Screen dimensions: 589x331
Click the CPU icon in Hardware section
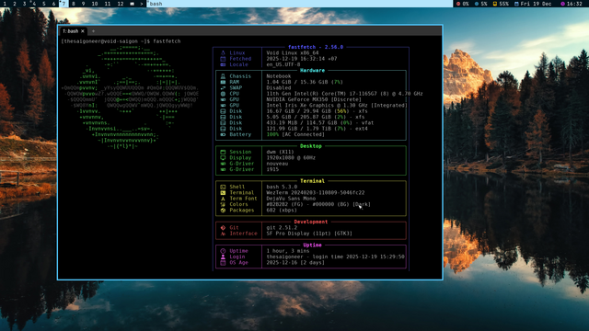pos(223,94)
